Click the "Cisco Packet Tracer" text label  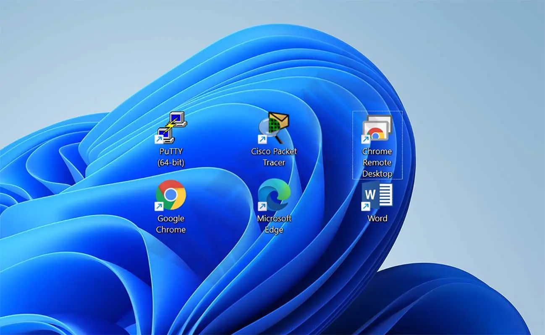[274, 157]
